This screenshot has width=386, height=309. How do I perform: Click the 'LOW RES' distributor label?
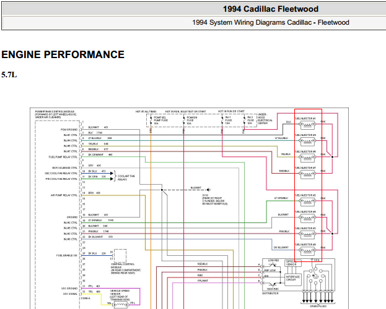coord(273,260)
